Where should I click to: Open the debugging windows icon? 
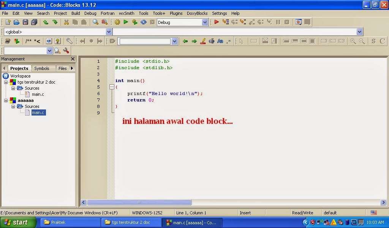point(299,22)
